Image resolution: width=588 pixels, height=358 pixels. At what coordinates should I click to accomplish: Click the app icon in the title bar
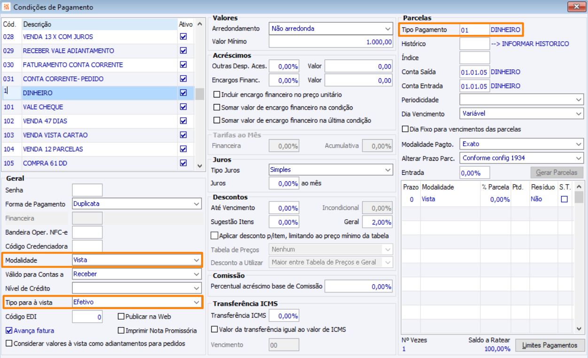click(7, 7)
